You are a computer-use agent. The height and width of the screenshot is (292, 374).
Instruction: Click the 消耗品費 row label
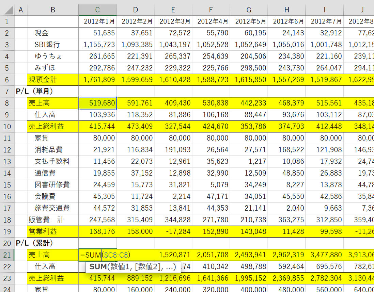point(48,150)
